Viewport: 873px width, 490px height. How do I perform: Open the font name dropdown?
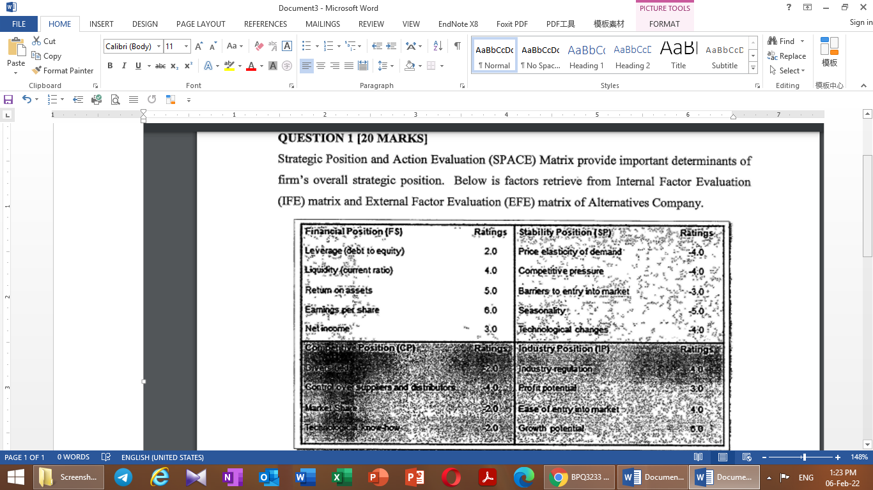[x=159, y=47]
